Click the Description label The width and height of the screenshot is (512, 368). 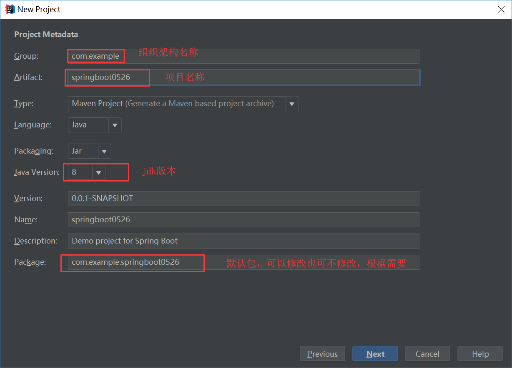pos(36,241)
